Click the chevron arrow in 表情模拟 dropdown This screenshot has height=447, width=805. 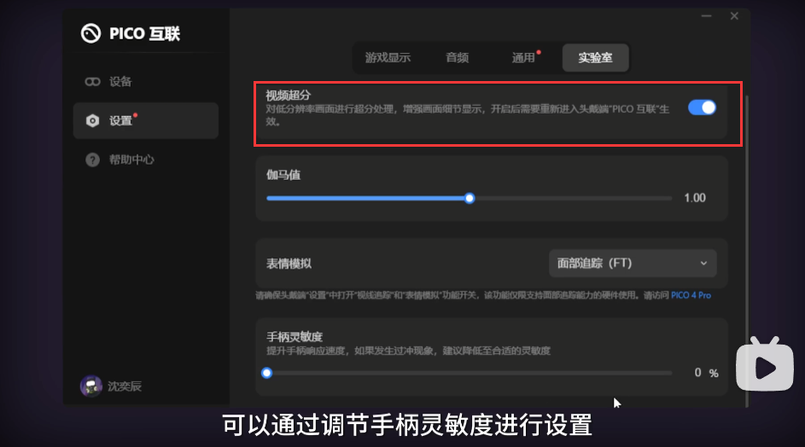coord(703,264)
